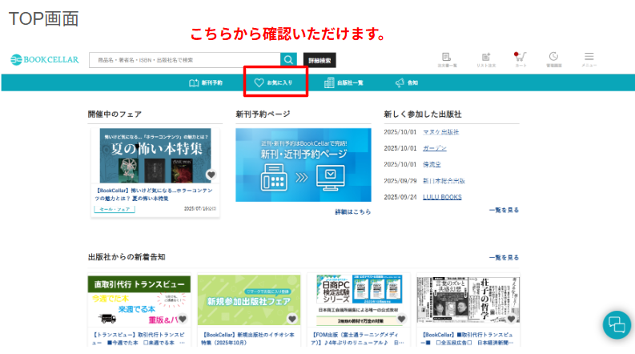Open the 夏の怖い本特集 fair banner image

tap(155, 155)
